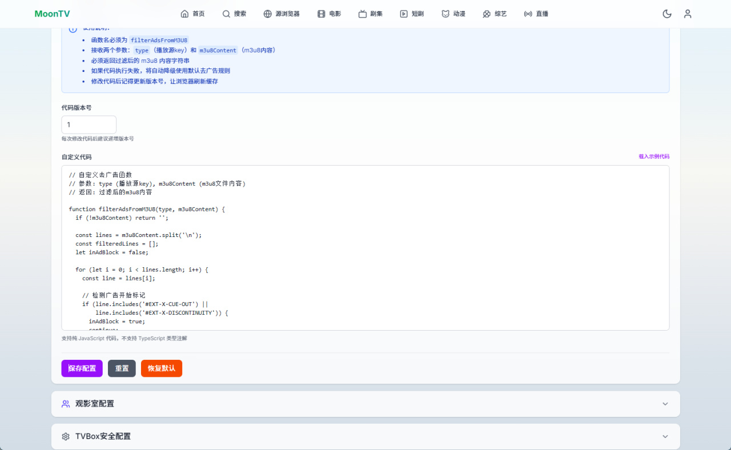
Task: Click the clover icon beside 综艺
Action: point(487,14)
